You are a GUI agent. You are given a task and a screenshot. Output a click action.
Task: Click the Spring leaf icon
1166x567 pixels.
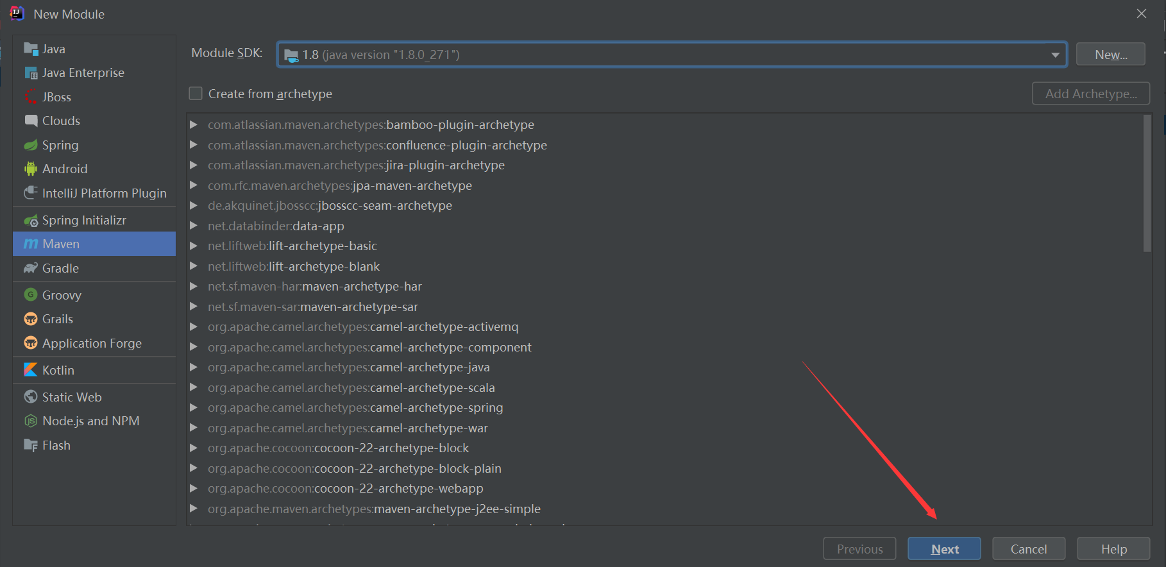(31, 145)
